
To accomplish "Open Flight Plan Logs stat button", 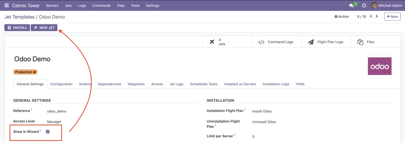I will point(326,42).
